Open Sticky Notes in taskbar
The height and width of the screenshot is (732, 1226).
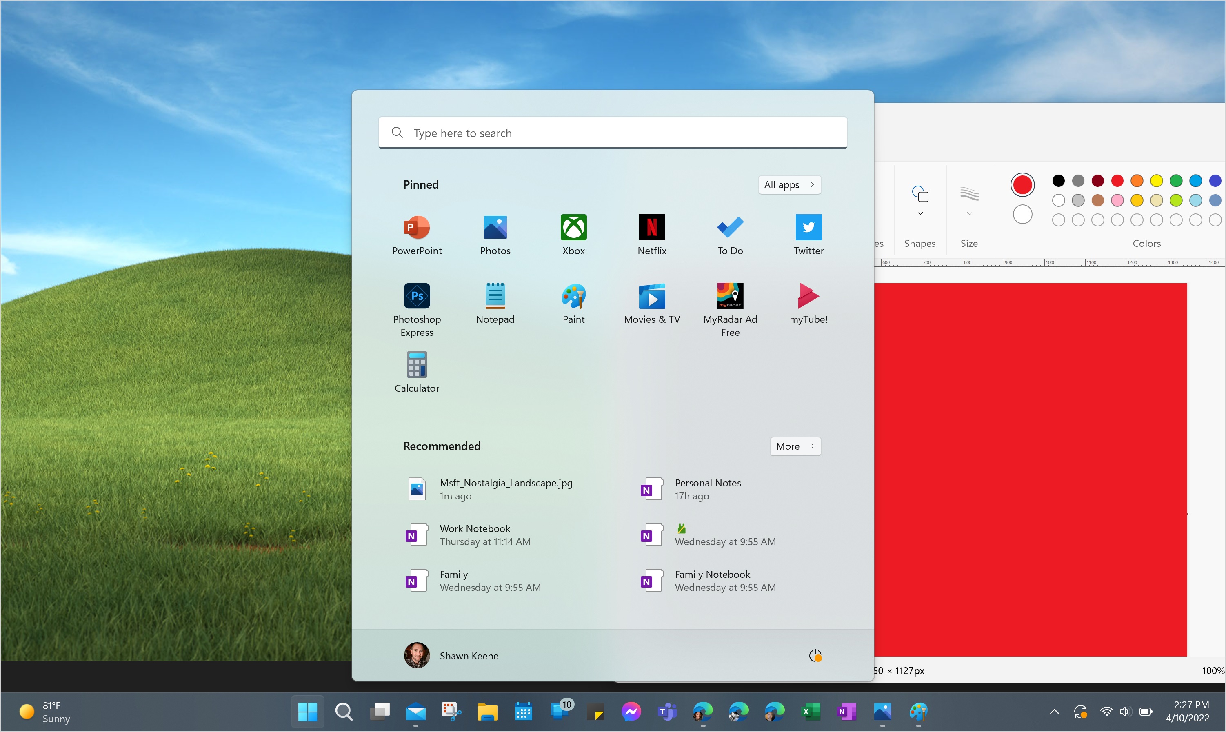click(595, 712)
